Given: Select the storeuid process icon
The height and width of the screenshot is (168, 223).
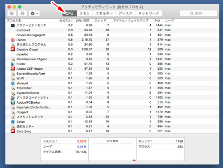Looking at the screenshot, I should (13, 83).
